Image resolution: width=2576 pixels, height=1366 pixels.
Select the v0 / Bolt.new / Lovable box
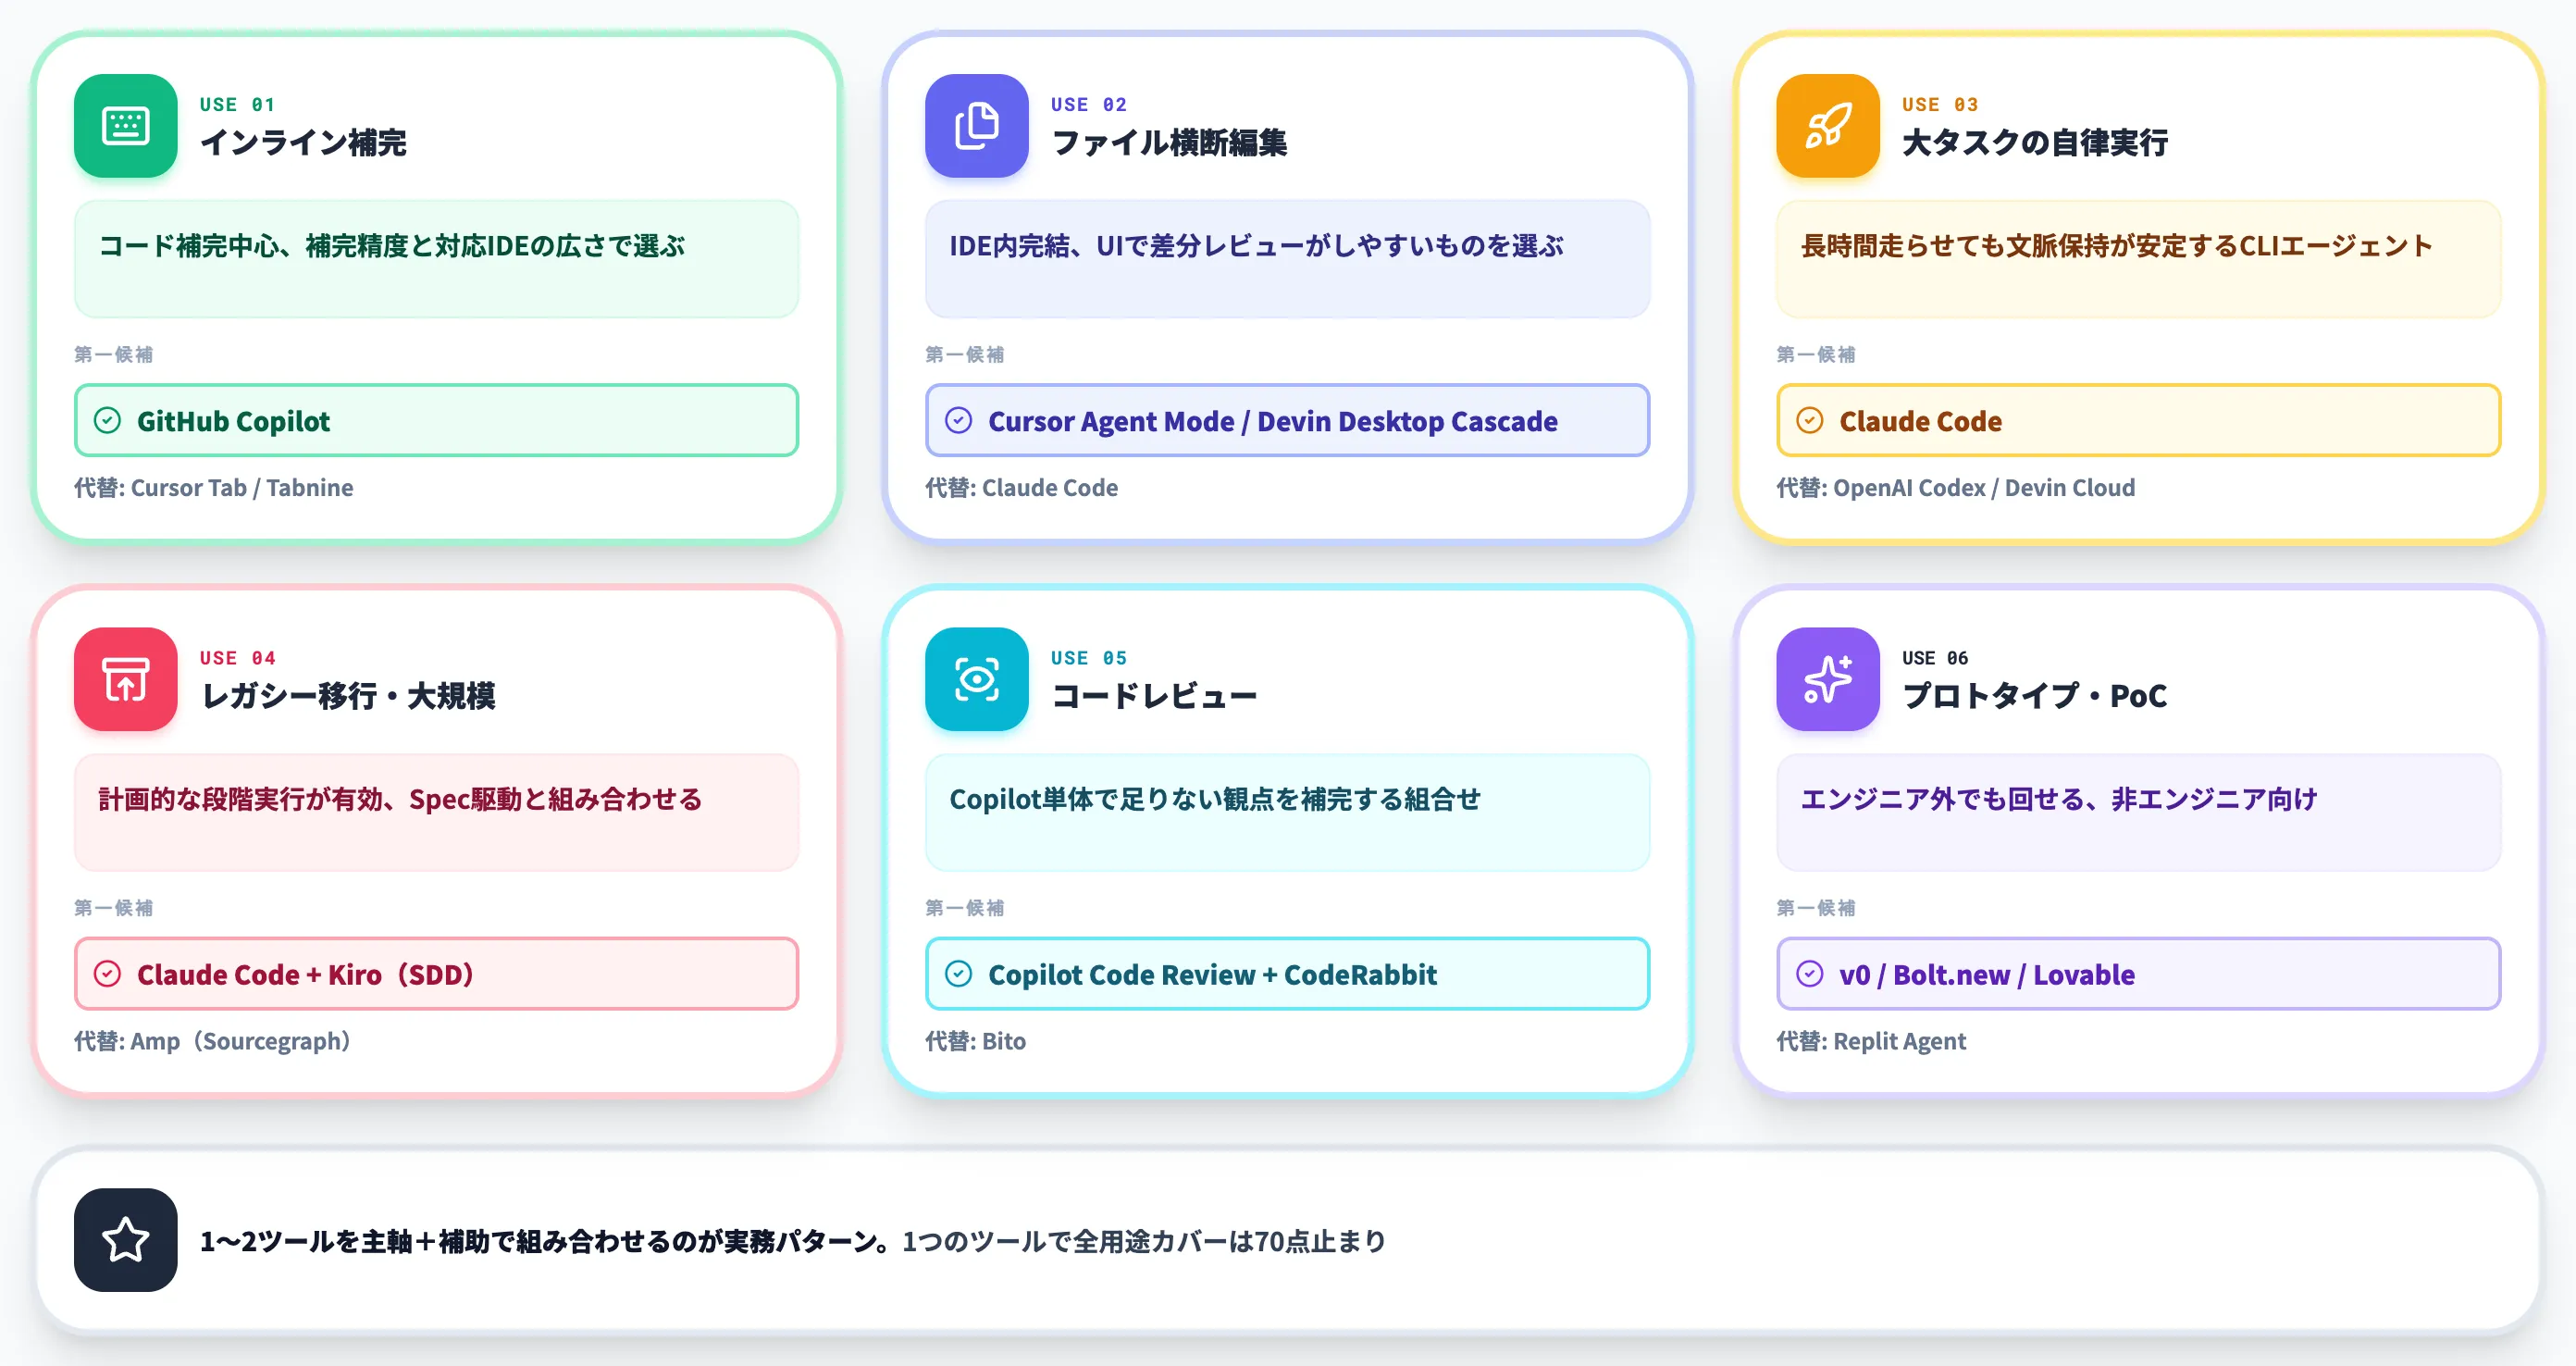tap(2138, 973)
